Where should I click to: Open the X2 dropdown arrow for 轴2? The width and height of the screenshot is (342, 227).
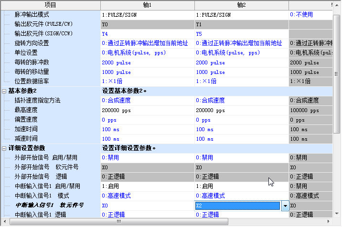pyautogui.click(x=285, y=206)
